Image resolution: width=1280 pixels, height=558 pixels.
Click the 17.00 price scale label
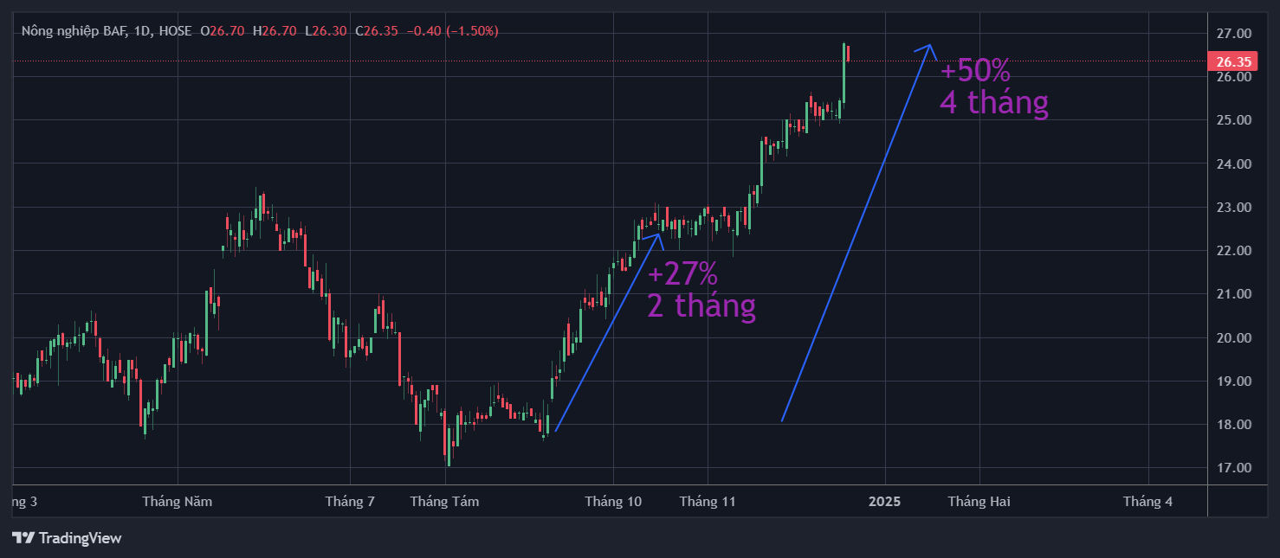point(1233,468)
